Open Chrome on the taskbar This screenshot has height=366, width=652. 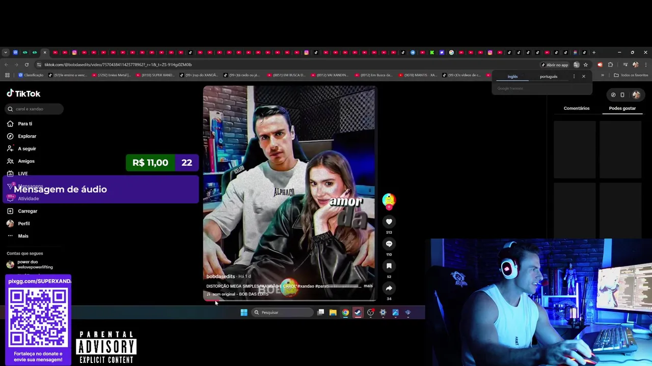[345, 313]
